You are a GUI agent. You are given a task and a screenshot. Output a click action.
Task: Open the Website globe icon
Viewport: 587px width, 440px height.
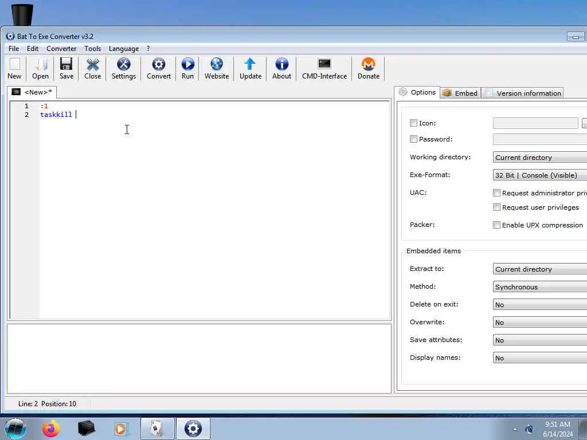pos(216,64)
